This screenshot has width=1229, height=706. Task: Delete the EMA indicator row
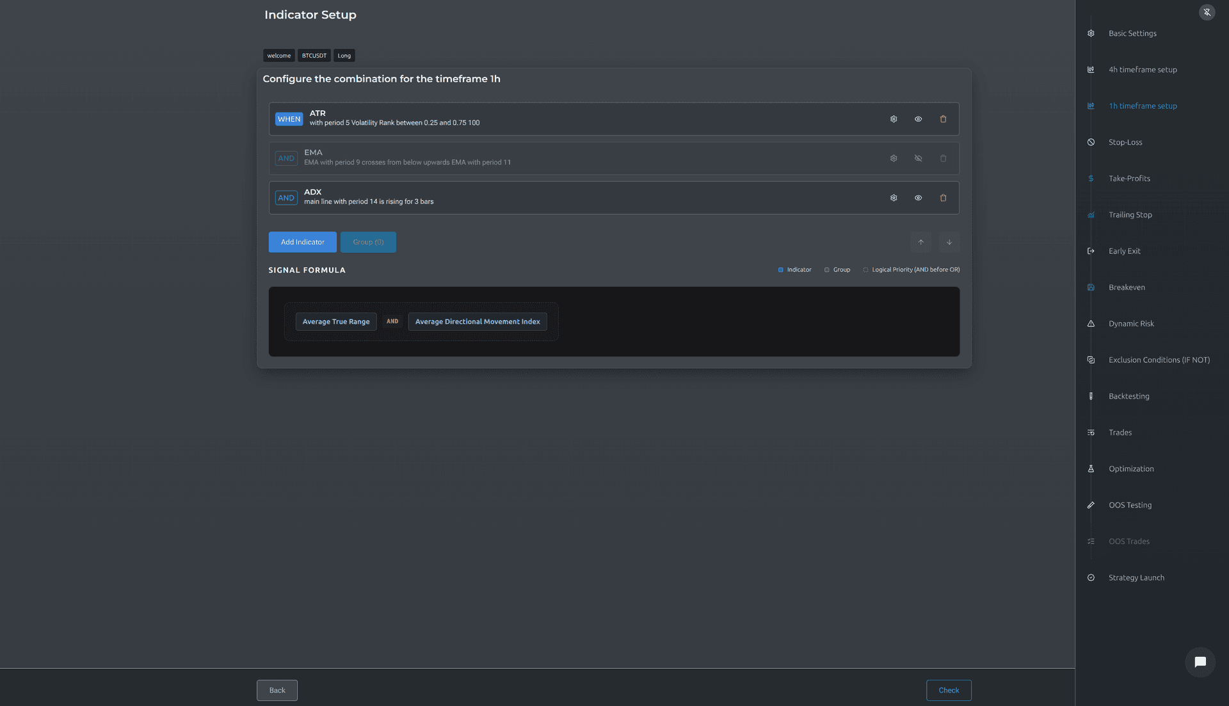tap(943, 158)
